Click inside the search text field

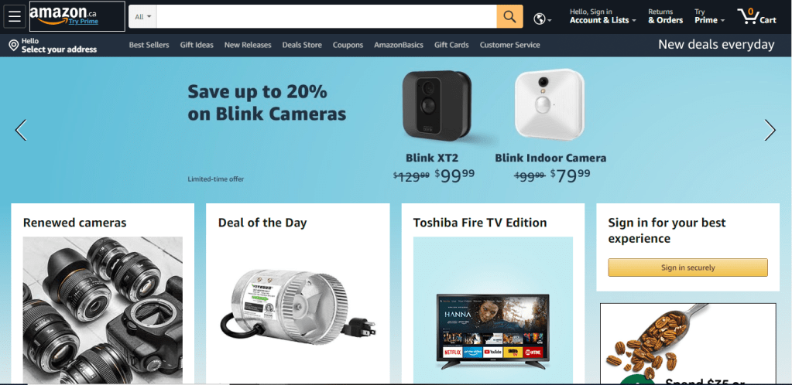(326, 17)
